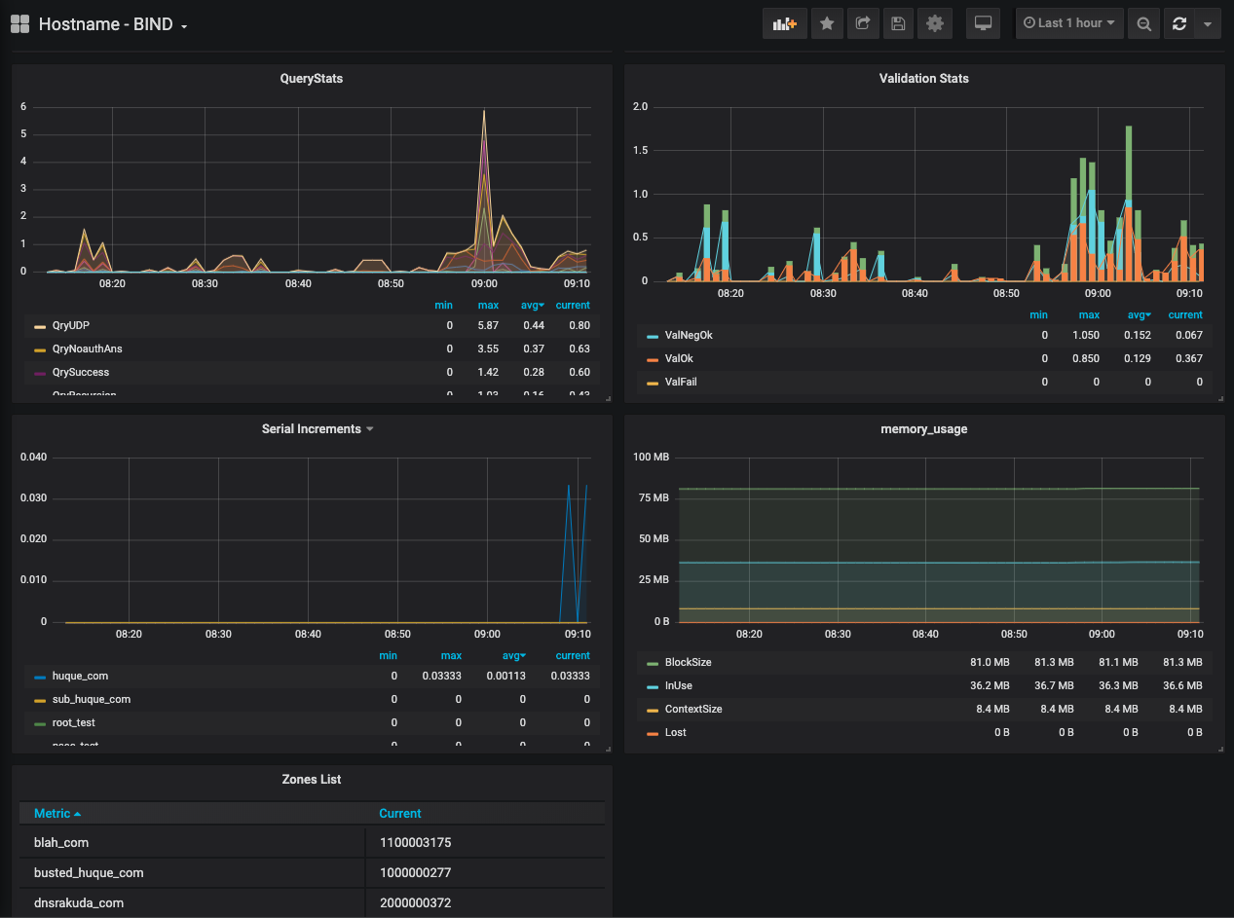Click the value 1100003175 in Zones List

point(415,842)
